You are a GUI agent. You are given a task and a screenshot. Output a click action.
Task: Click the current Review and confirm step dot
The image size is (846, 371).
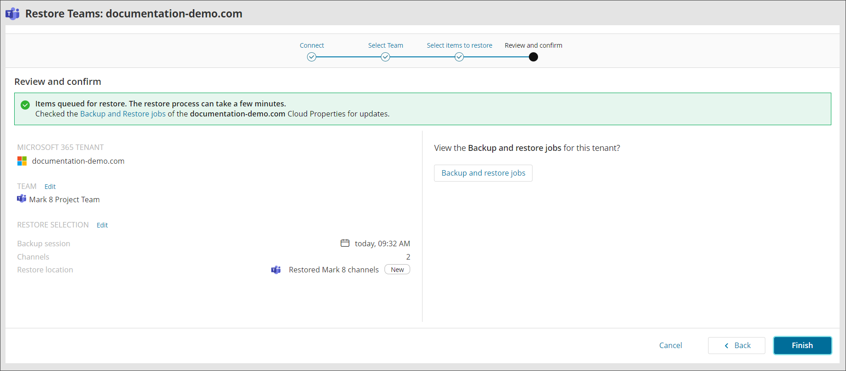(x=533, y=57)
